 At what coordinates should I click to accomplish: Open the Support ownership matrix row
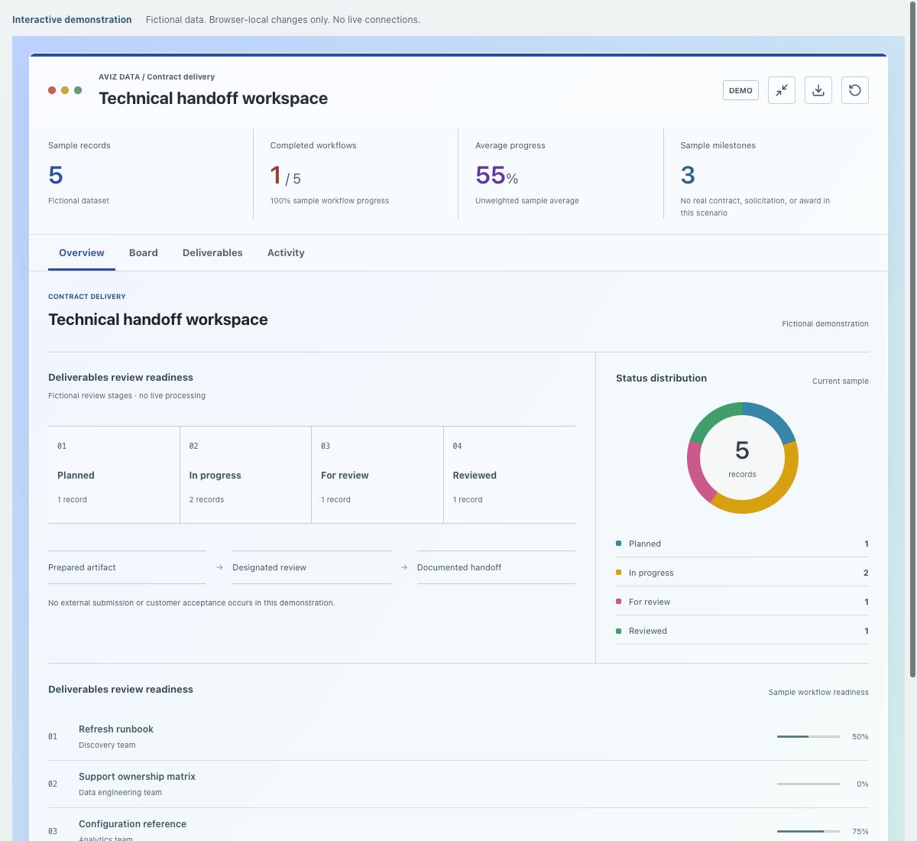[458, 784]
